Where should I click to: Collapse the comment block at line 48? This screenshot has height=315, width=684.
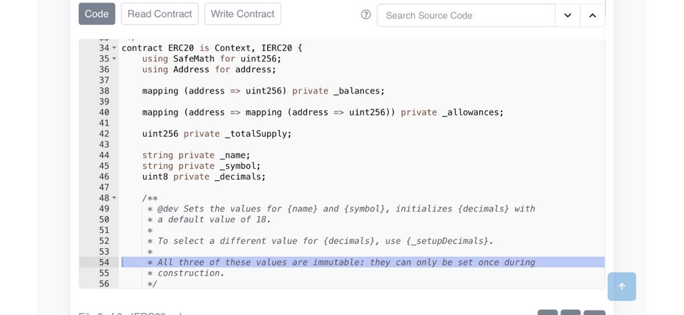114,198
